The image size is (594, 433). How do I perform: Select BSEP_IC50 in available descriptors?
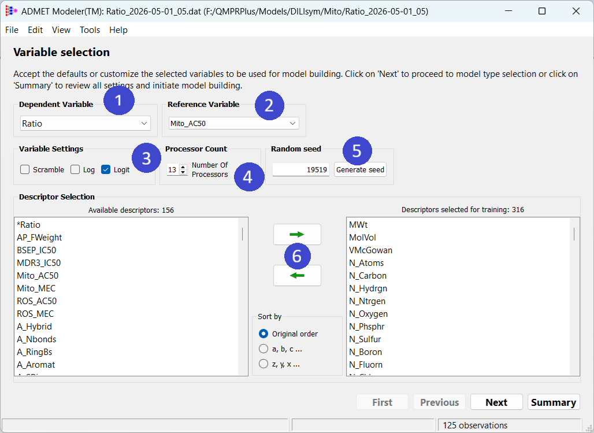coord(36,250)
